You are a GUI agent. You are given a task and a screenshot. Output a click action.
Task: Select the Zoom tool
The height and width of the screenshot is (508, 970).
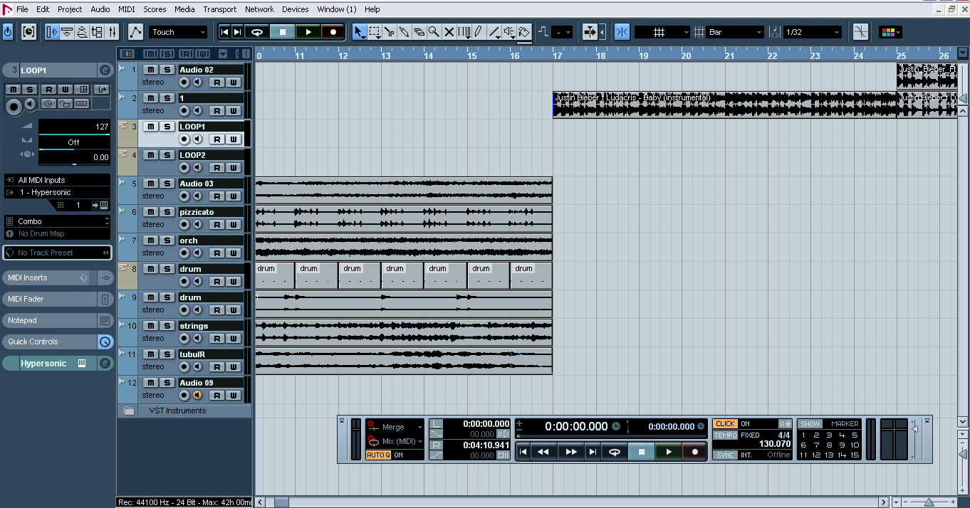[x=433, y=31]
